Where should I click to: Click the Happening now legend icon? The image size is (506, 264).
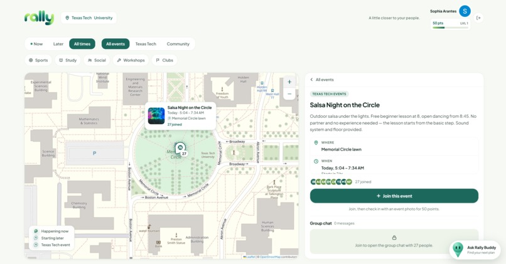(x=36, y=231)
